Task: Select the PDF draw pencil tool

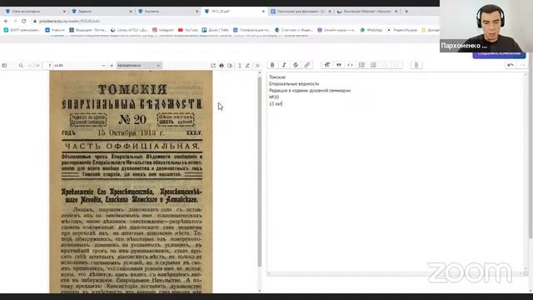Action: [248, 65]
